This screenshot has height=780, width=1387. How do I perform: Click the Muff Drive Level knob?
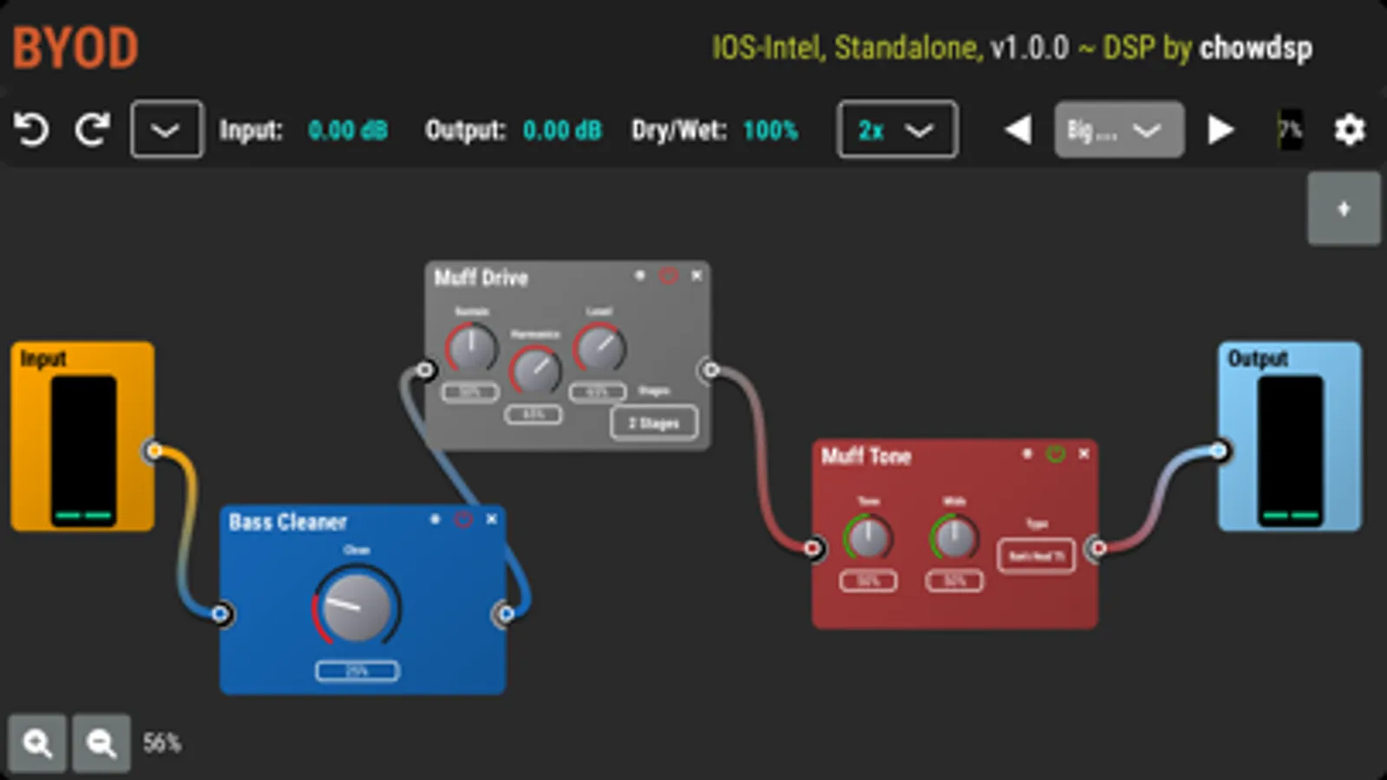(x=599, y=348)
